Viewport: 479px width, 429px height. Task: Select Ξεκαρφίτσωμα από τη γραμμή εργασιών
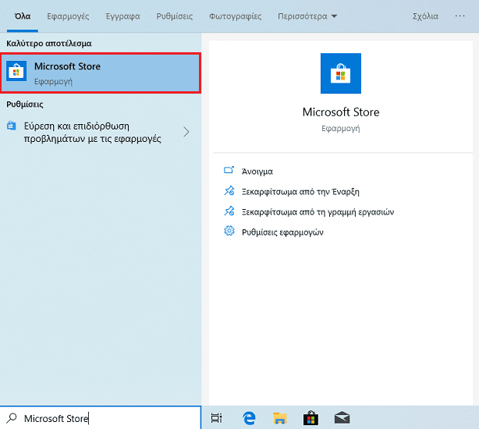pos(318,212)
